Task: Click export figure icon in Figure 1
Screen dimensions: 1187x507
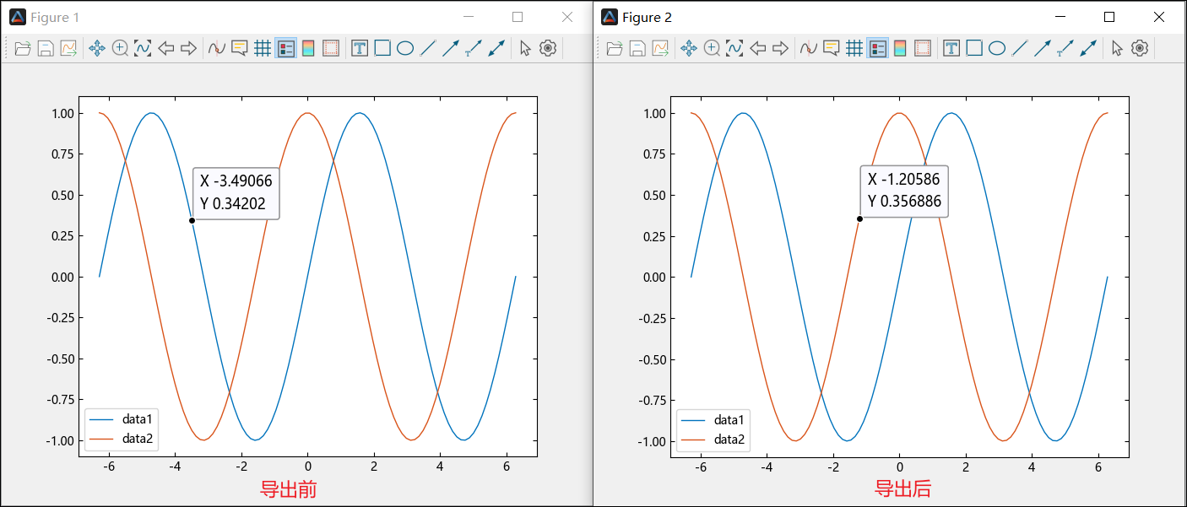Action: coord(68,48)
